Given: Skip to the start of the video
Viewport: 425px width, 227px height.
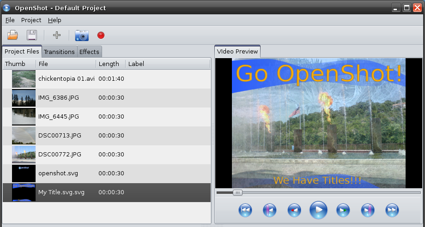Looking at the screenshot, I should pyautogui.click(x=245, y=210).
